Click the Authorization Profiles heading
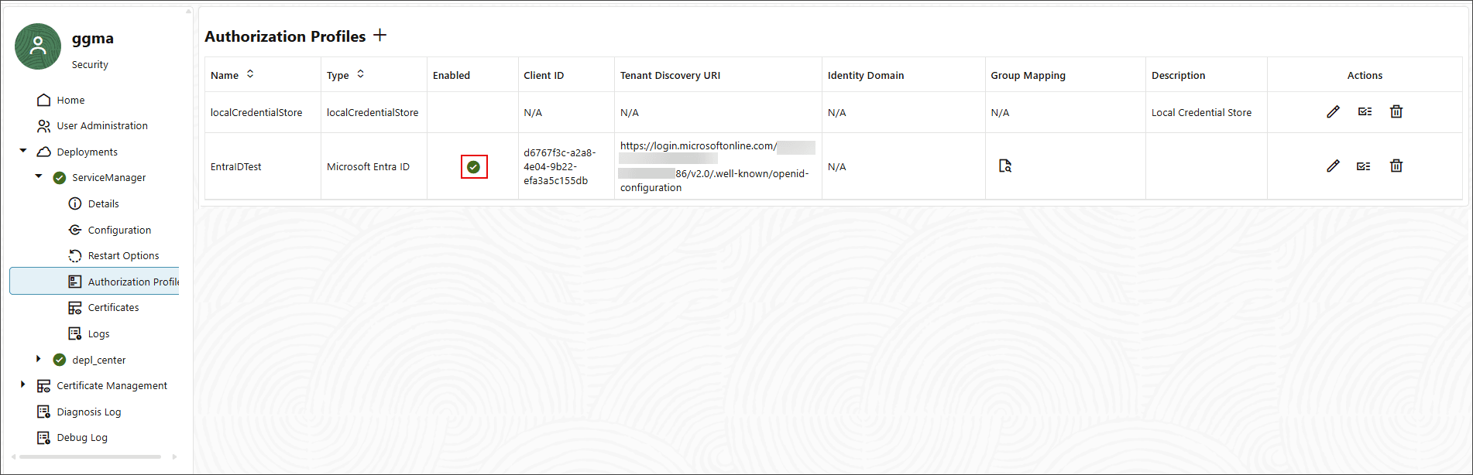Image resolution: width=1473 pixels, height=475 pixels. [x=285, y=36]
